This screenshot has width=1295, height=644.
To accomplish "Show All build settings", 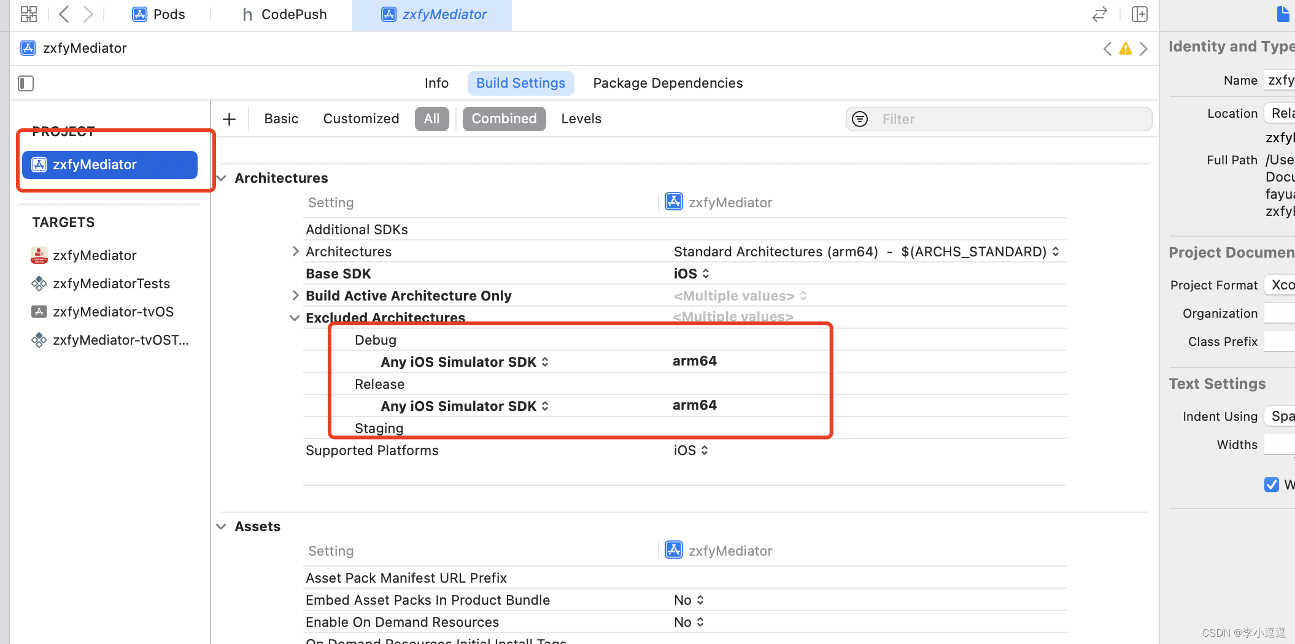I will pos(431,119).
